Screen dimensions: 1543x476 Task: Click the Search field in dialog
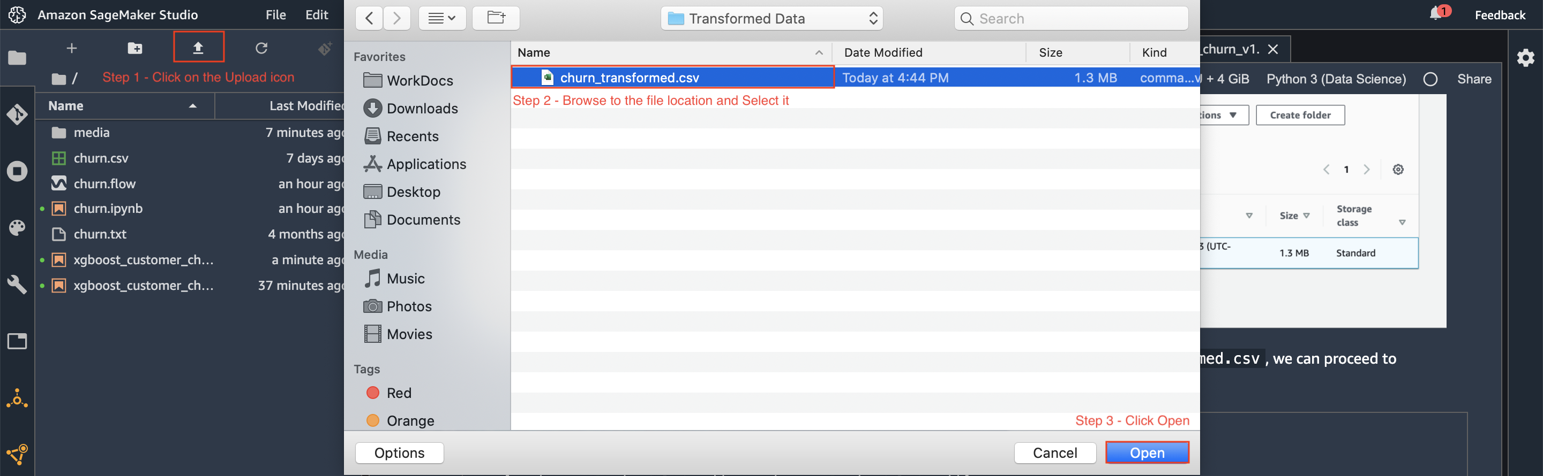[x=1071, y=19]
